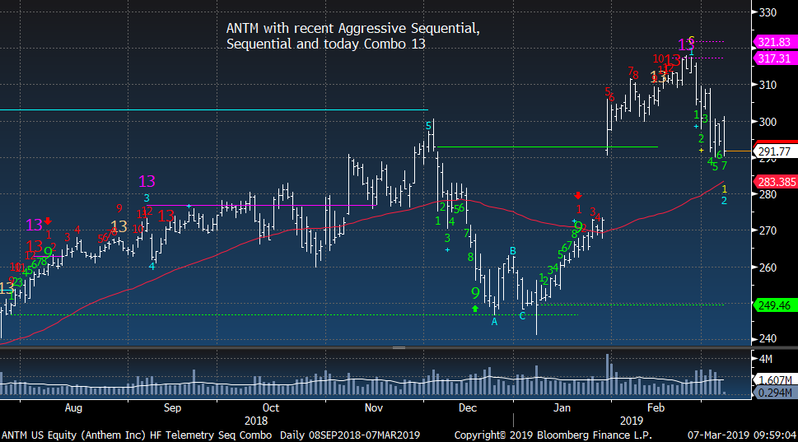Click the large green 9 in December
Viewport: 798px width, 442px height.
click(x=475, y=293)
